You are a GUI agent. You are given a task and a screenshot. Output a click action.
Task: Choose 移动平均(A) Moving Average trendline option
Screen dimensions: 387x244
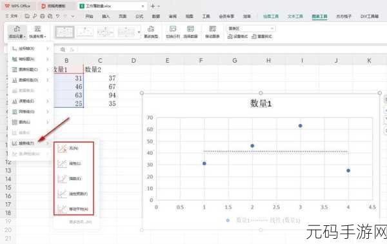coord(74,209)
